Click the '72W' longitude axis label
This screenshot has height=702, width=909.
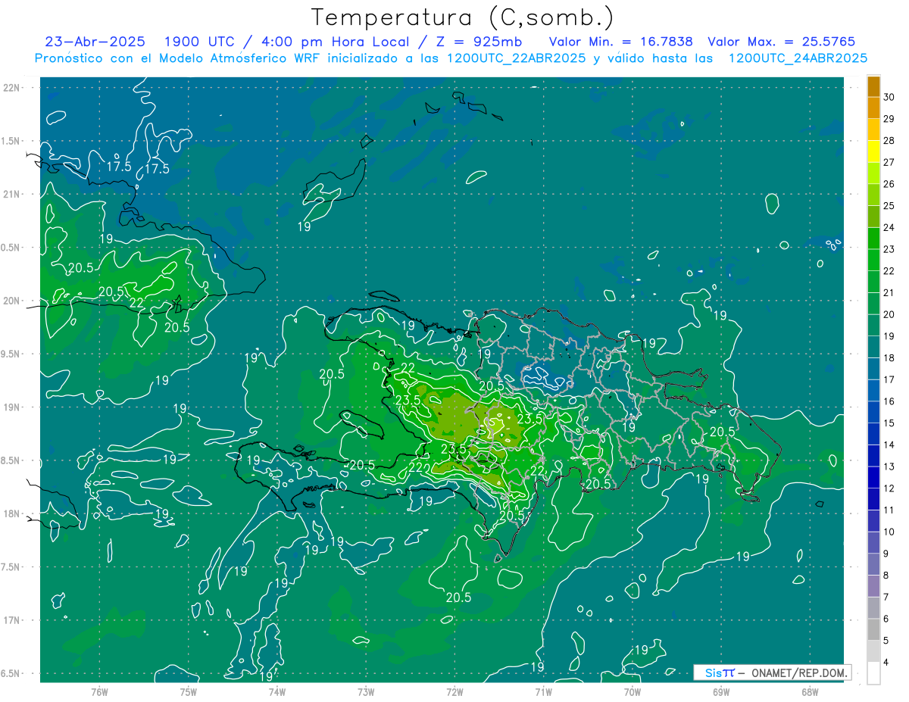[x=454, y=691]
